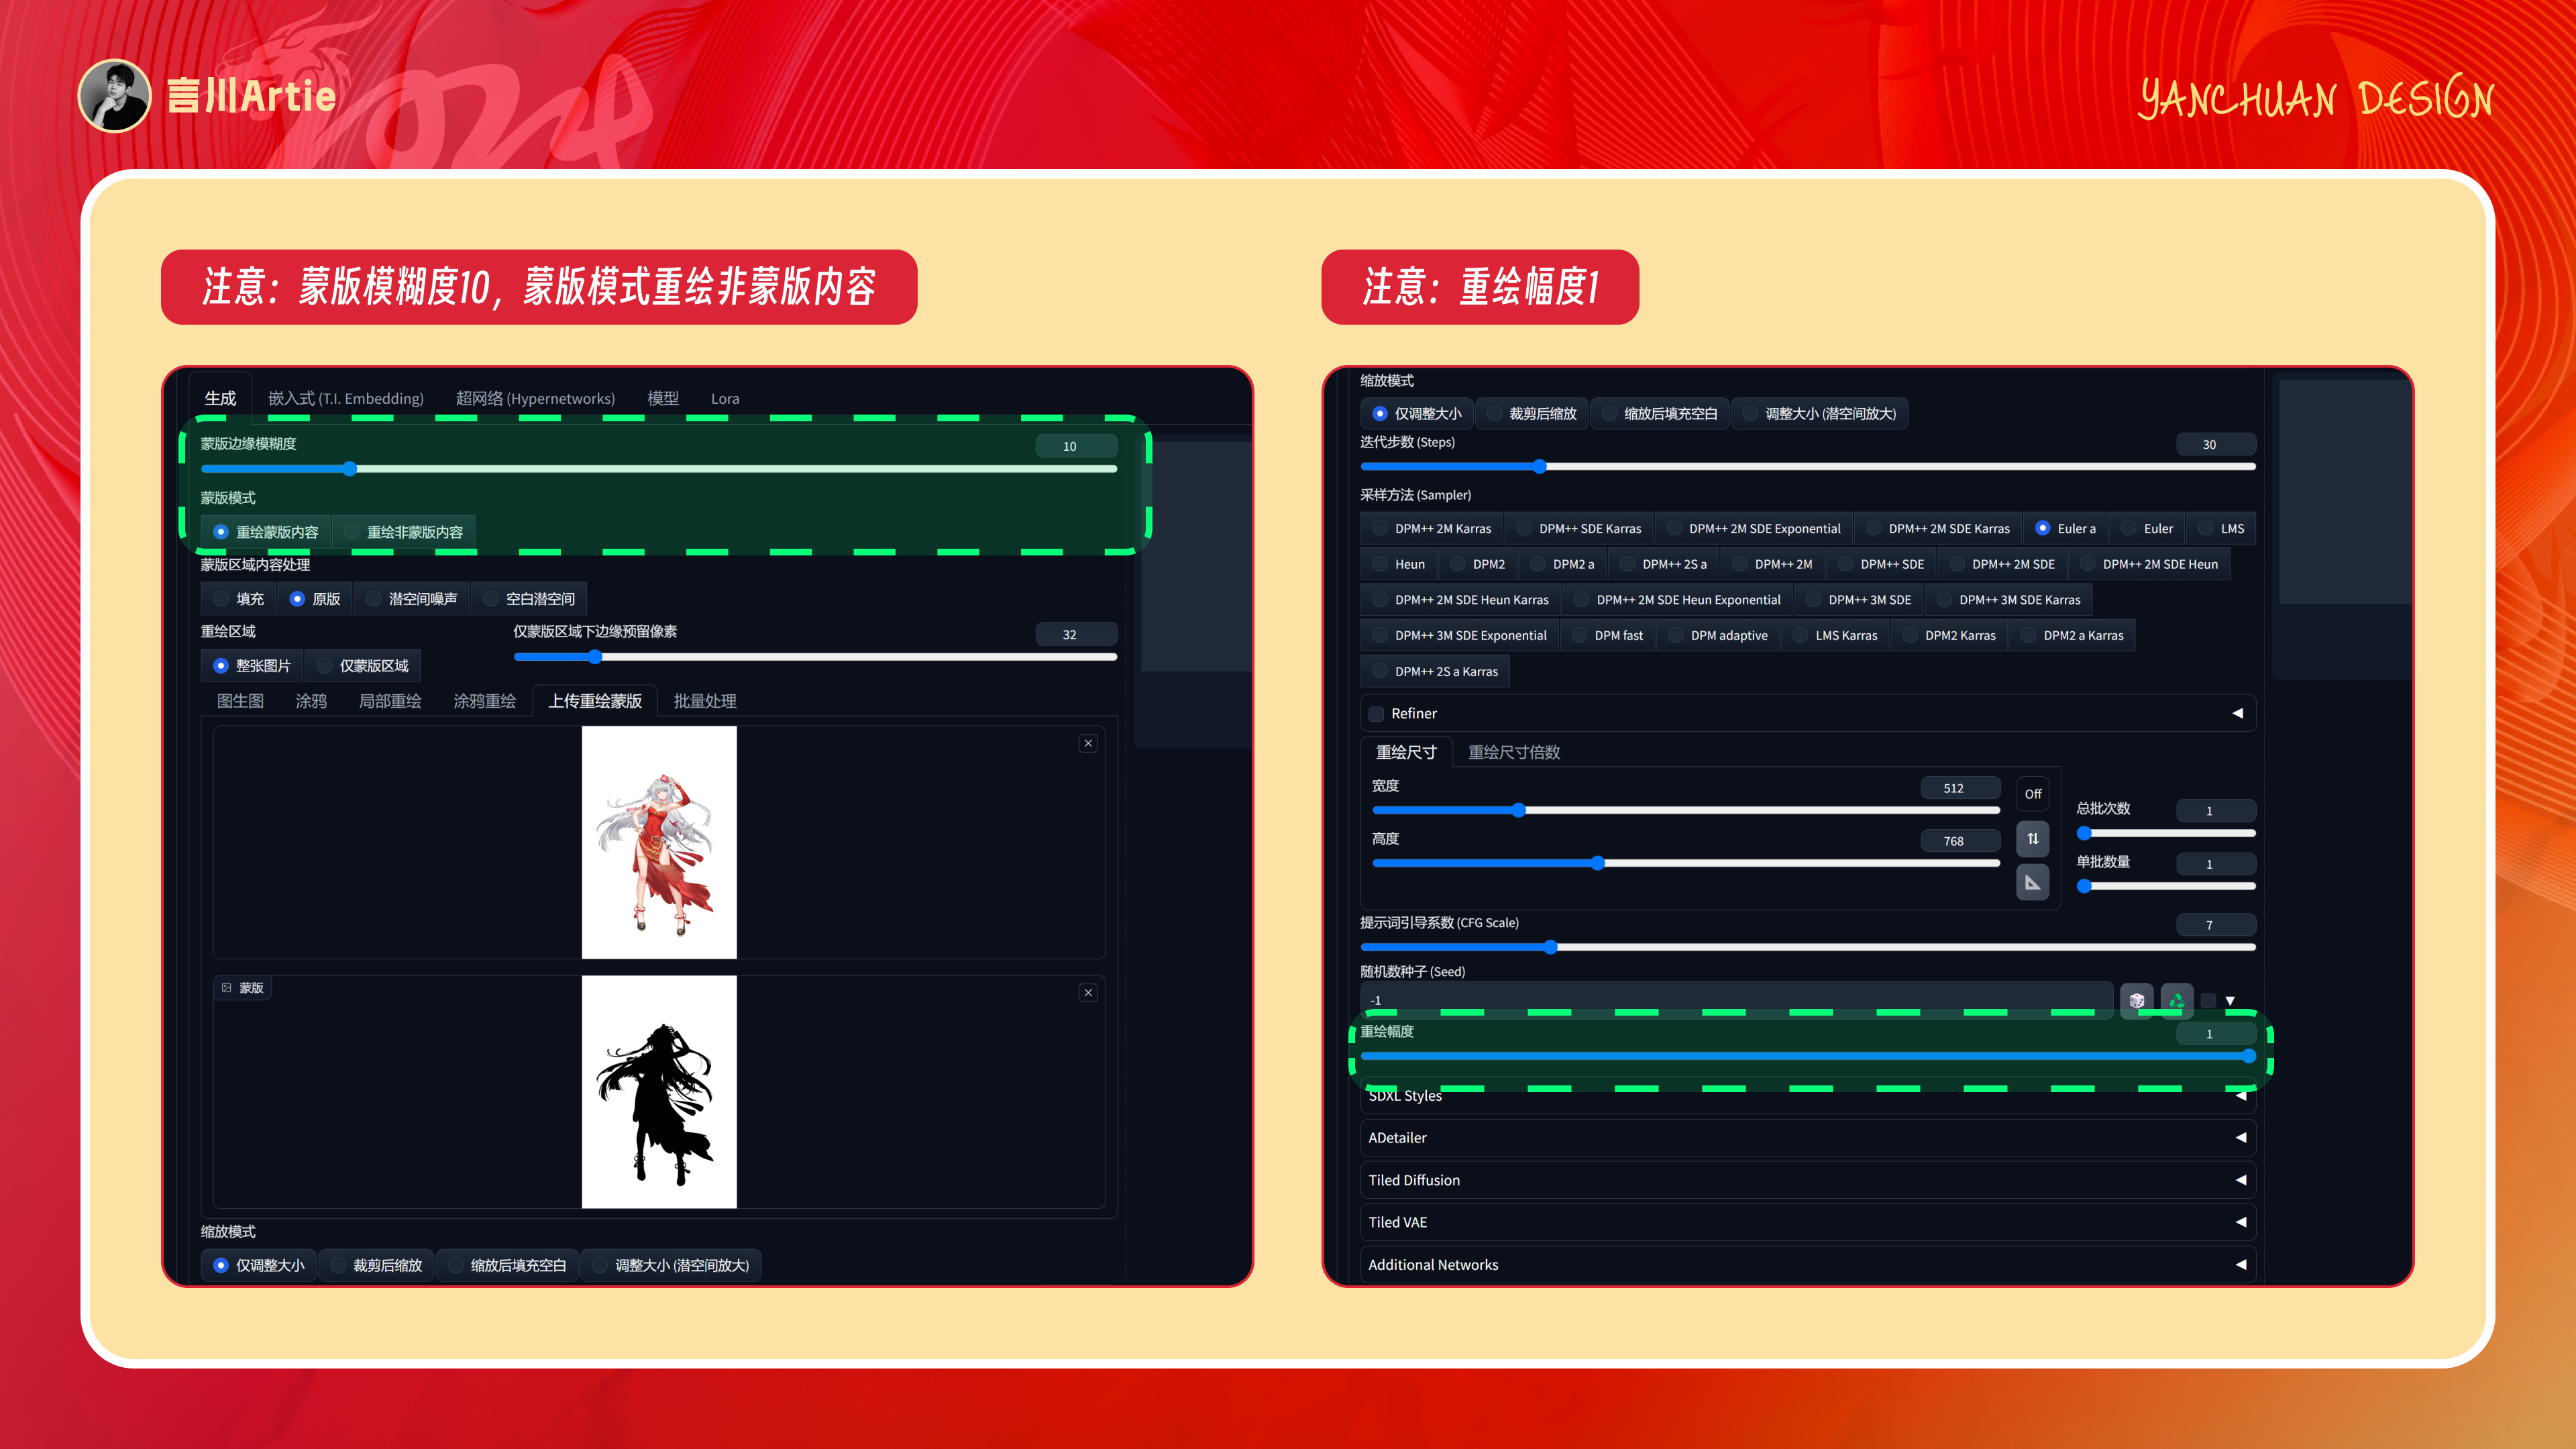Enable the Refiner checkbox
2576x1449 pixels.
[x=1376, y=713]
